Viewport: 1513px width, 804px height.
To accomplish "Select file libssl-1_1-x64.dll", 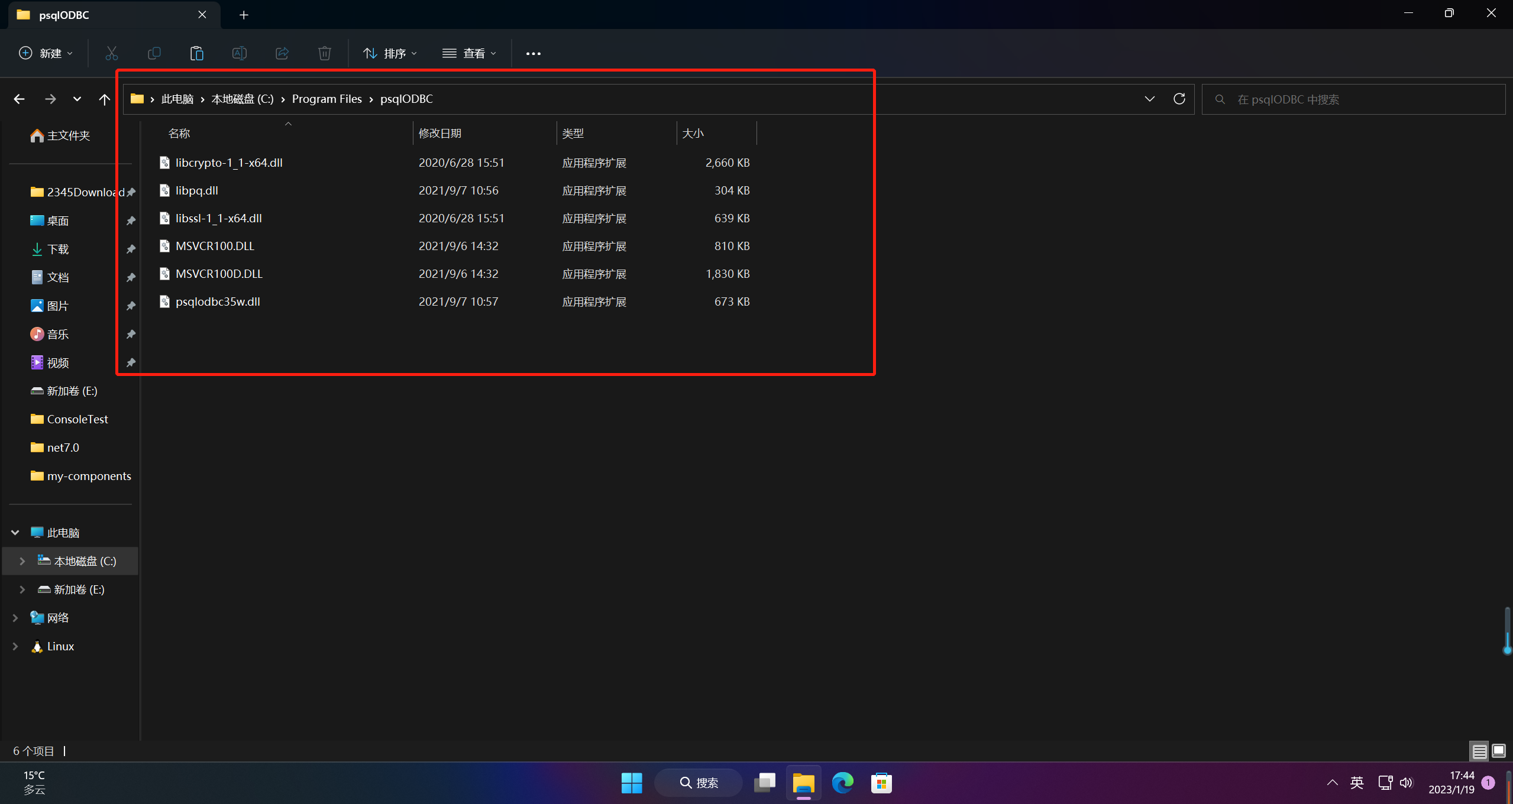I will [218, 218].
